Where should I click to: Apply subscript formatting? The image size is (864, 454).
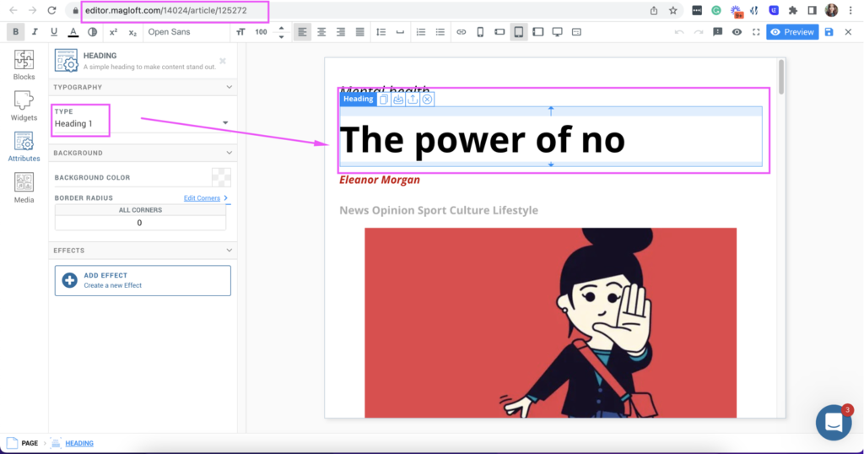click(x=132, y=32)
